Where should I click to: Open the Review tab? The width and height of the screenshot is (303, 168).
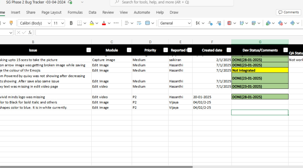[108, 12]
